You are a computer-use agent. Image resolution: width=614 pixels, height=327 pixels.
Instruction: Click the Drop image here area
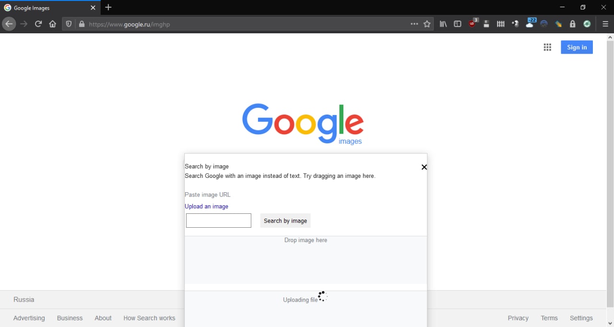pos(306,260)
